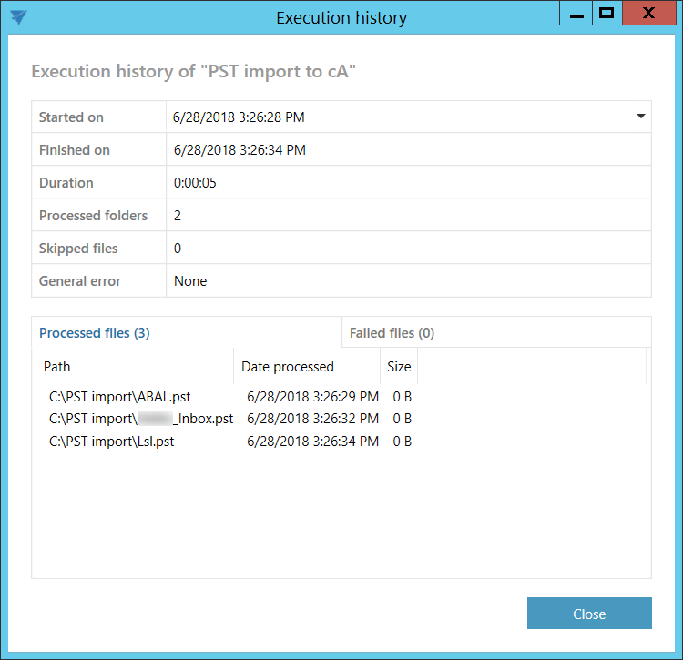Click the General error value None

tap(190, 281)
